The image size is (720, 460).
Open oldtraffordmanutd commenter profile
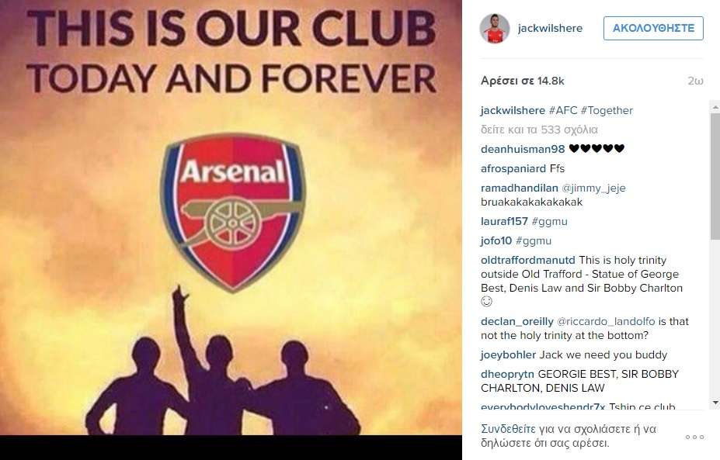[527, 260]
